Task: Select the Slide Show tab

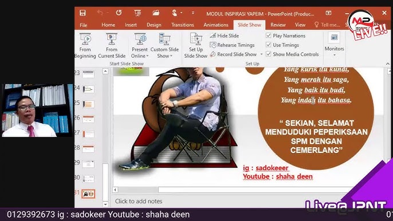Action: point(249,25)
